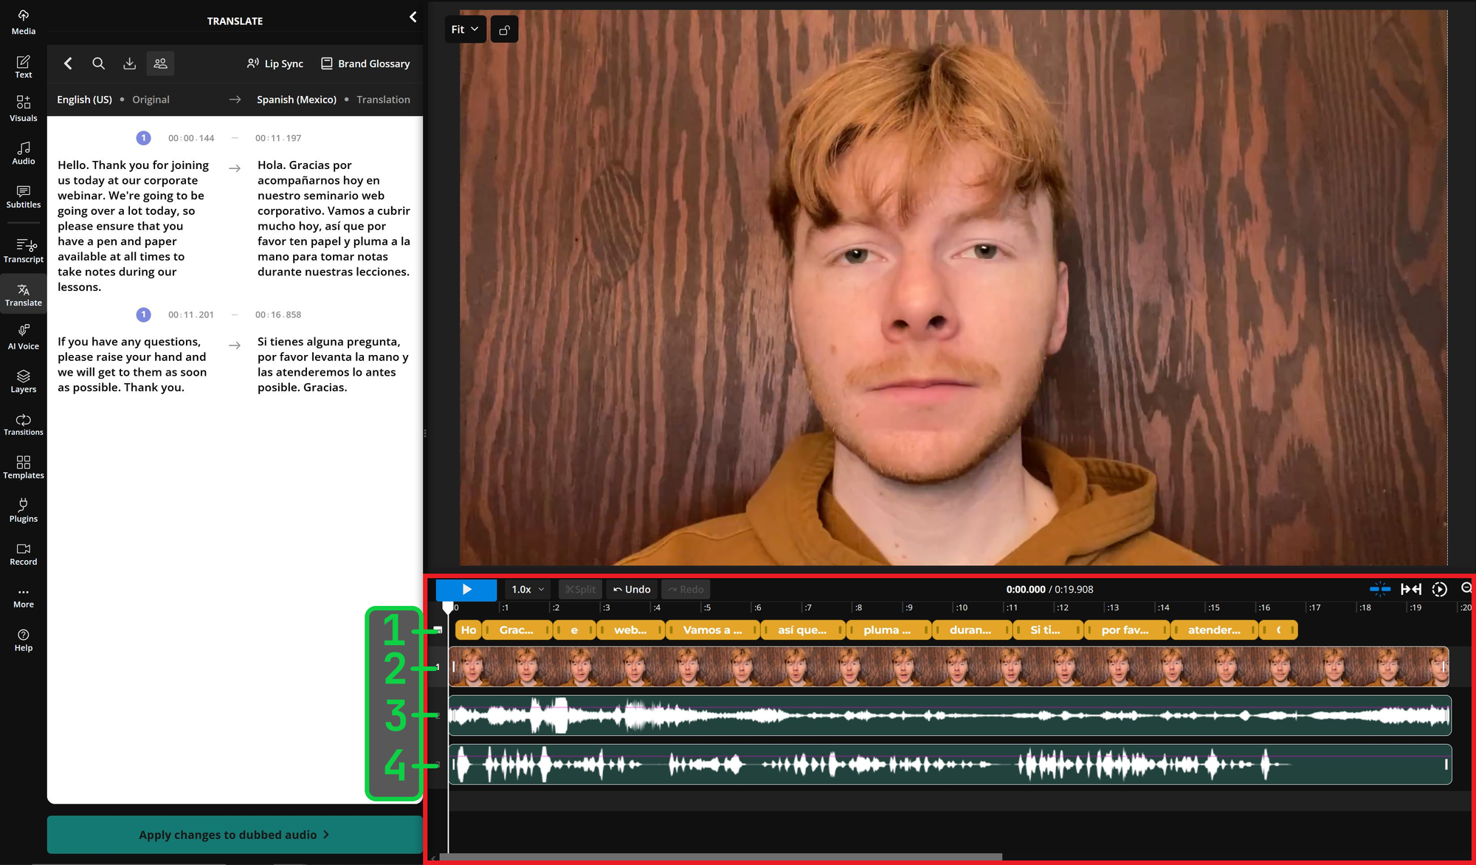The height and width of the screenshot is (865, 1476).
Task: Open the Transitions panel
Action: pos(23,424)
